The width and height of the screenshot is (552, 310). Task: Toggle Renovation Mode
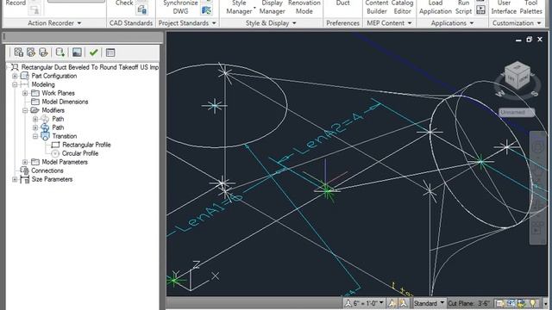304,7
